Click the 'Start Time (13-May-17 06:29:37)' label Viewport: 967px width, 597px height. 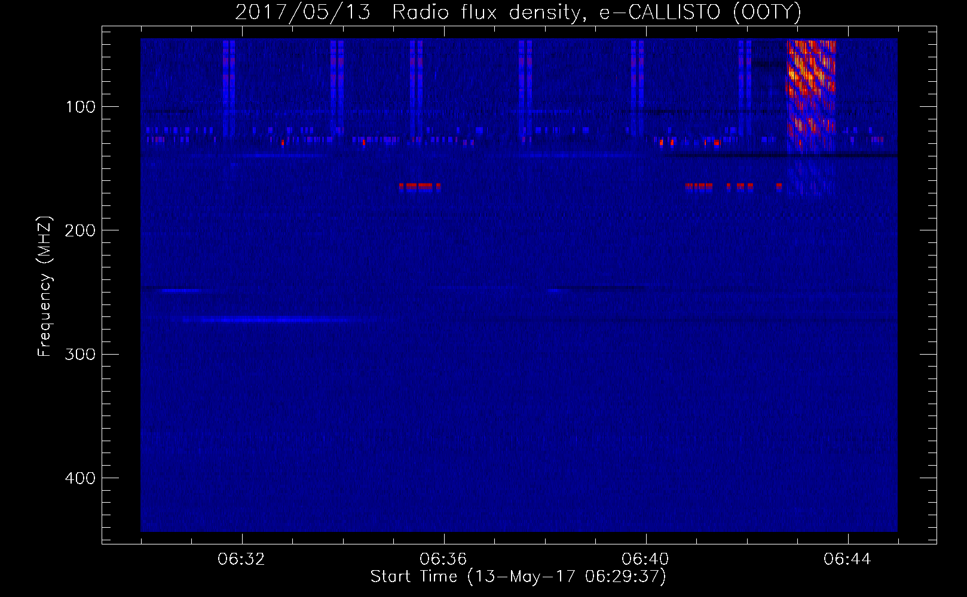(518, 577)
